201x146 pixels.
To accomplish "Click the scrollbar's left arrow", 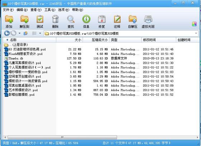I will pos(5,137).
